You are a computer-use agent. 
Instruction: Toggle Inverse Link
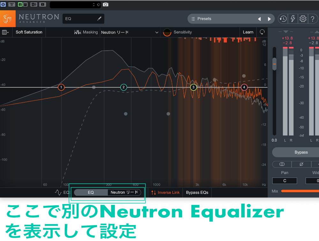click(x=165, y=193)
